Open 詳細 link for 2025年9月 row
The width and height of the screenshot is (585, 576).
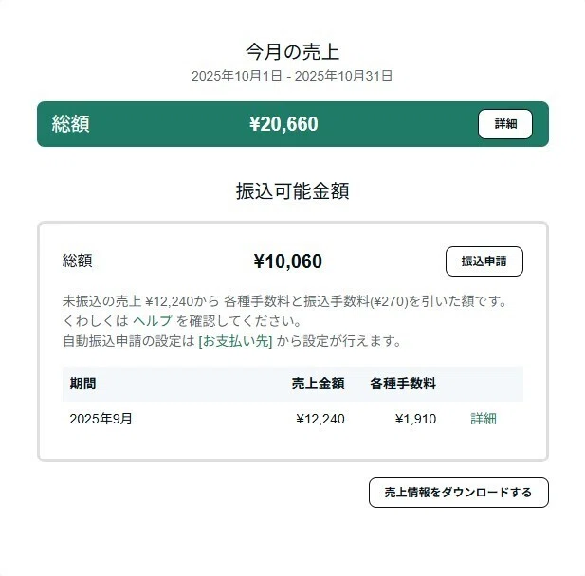484,419
